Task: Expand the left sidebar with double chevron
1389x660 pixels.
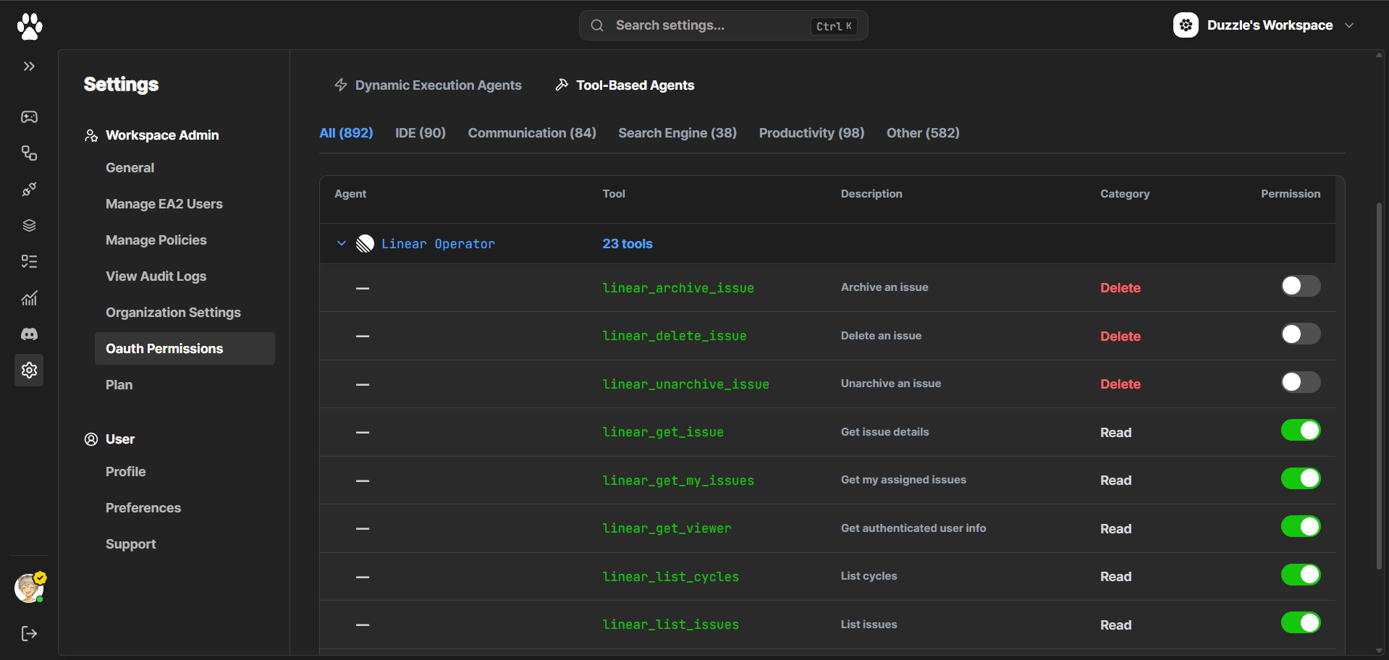Action: point(29,67)
